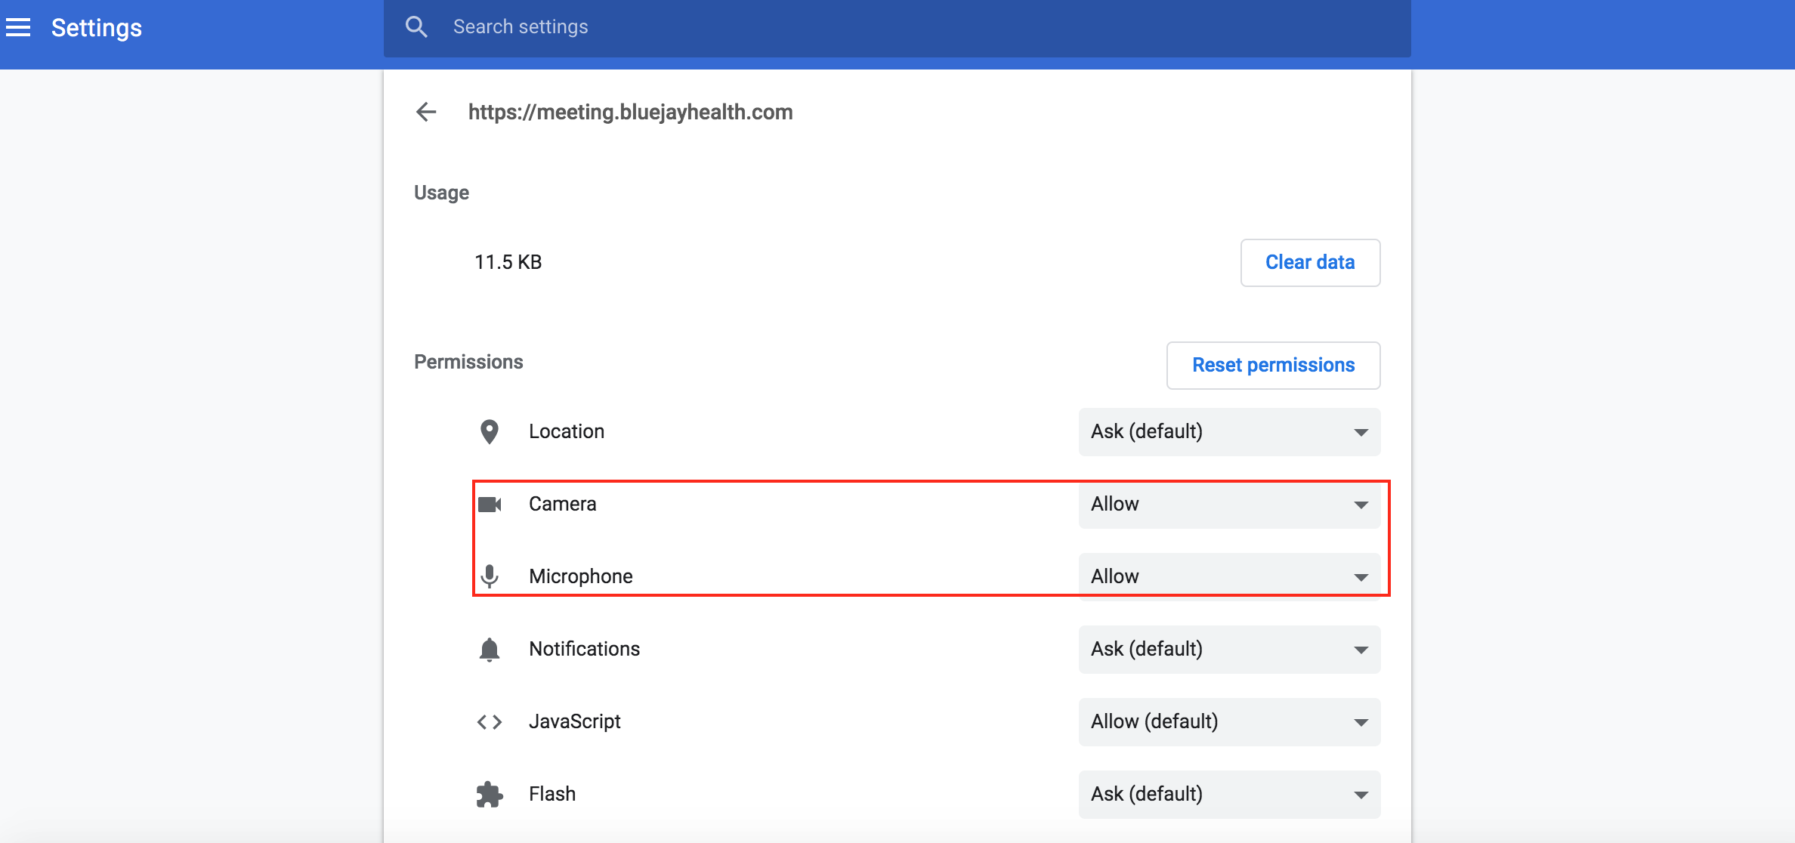Viewport: 1795px width, 843px height.
Task: Click the meeting.bluejayhealth.com site heading
Action: (x=630, y=112)
